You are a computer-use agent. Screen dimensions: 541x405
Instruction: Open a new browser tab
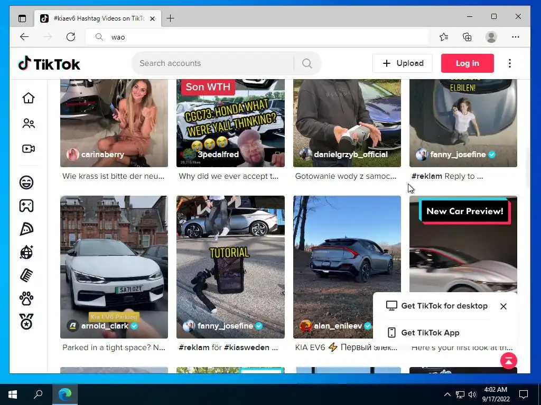click(171, 18)
